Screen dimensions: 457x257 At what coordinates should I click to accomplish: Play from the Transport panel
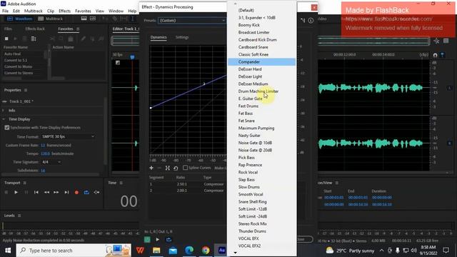point(16,192)
